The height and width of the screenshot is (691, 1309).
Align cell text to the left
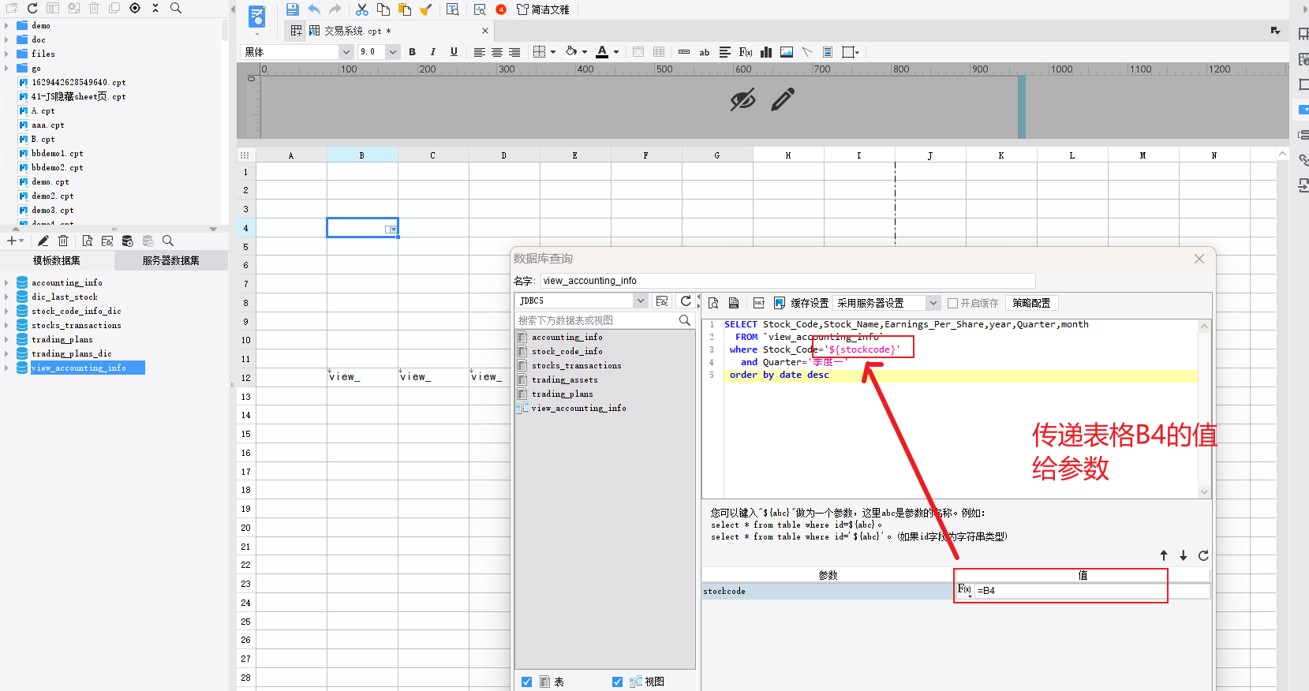(x=479, y=52)
